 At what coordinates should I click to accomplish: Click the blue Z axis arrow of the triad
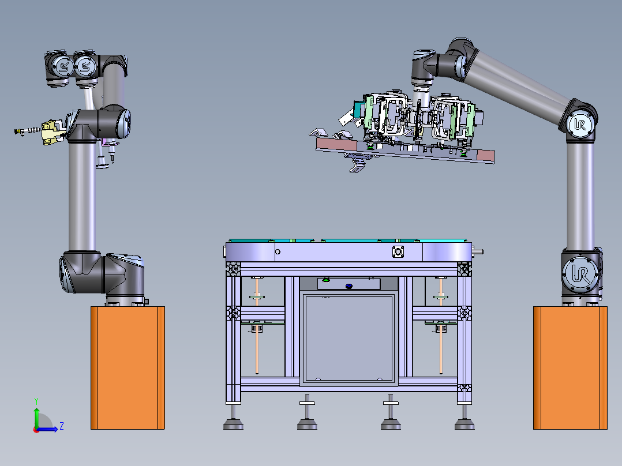pos(48,429)
